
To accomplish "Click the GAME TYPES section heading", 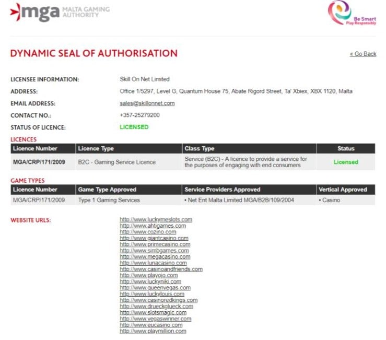I will tap(28, 181).
